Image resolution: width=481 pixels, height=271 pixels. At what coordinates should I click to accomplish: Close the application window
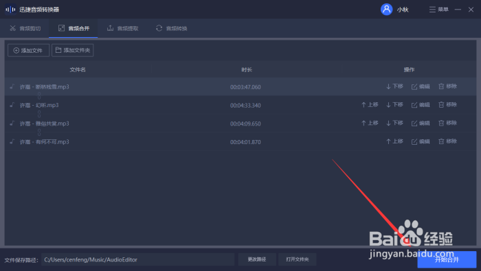coord(471,10)
